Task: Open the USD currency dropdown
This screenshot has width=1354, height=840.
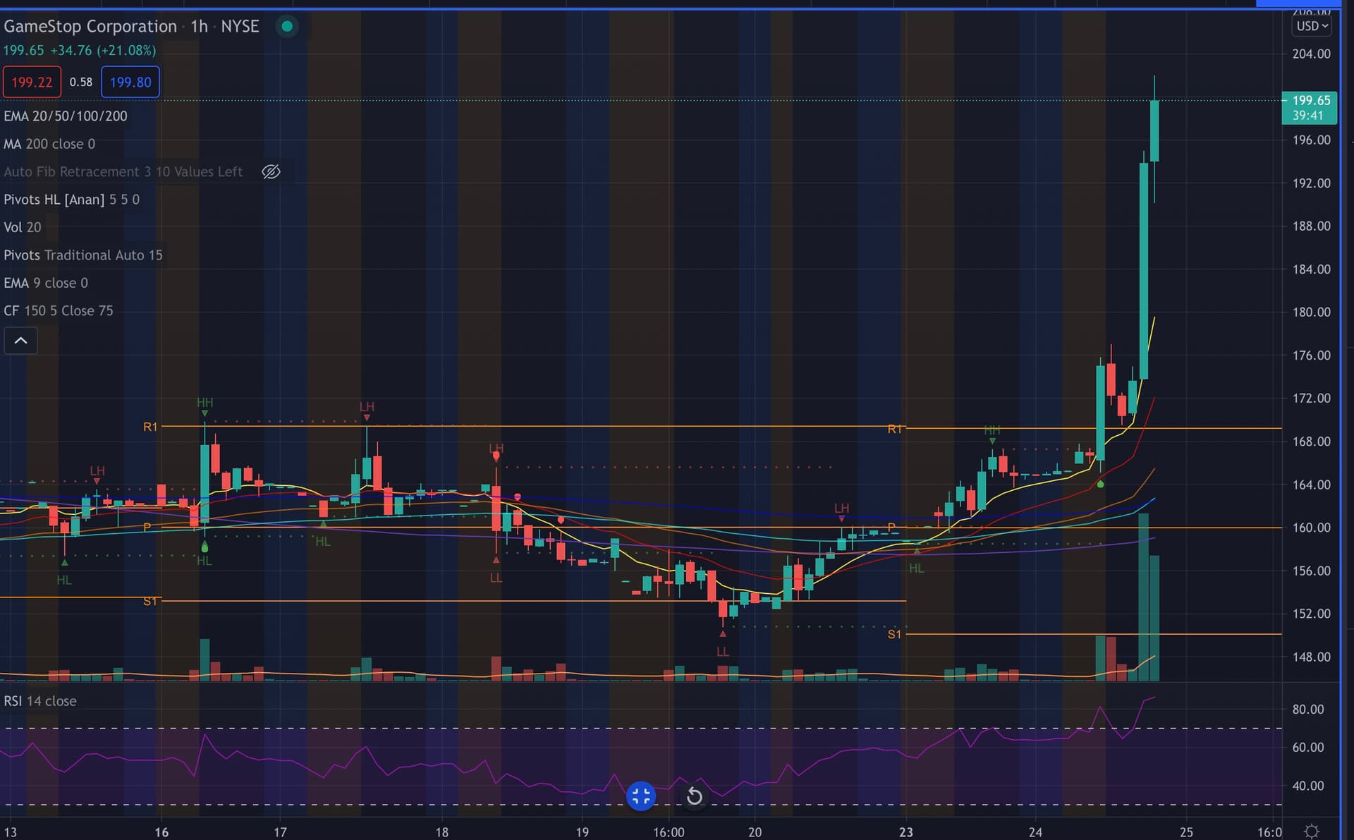Action: tap(1312, 26)
